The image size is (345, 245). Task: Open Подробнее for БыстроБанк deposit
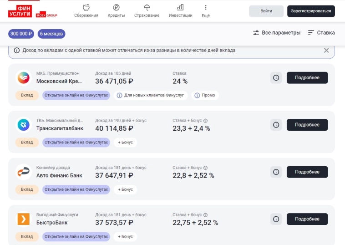coord(307,219)
